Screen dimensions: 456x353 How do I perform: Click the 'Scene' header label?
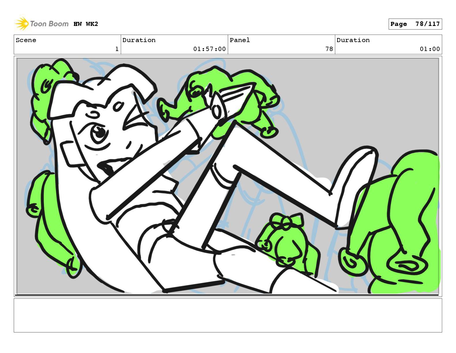[x=26, y=40]
